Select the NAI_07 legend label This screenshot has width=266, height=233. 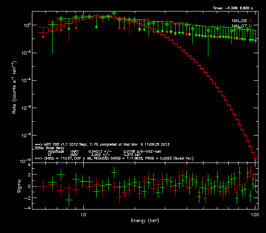click(x=239, y=26)
